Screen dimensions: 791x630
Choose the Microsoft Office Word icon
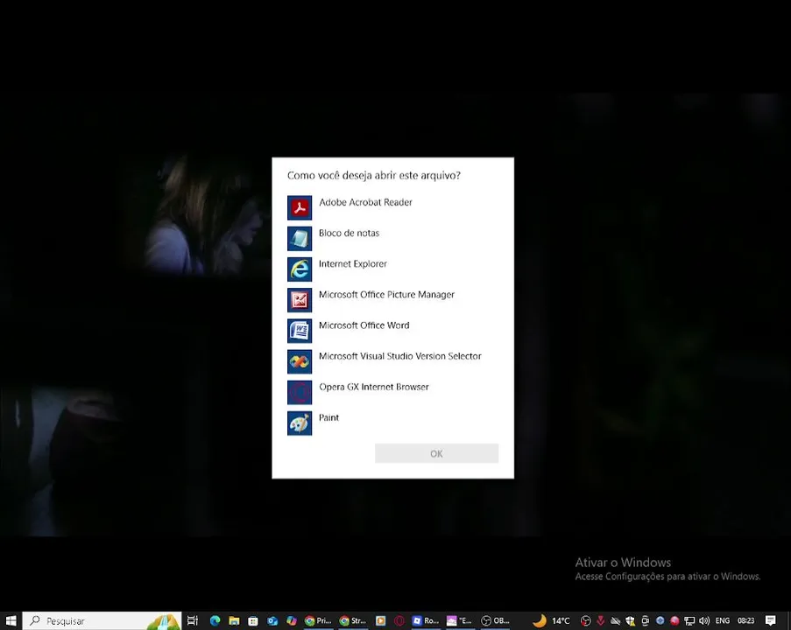(300, 331)
